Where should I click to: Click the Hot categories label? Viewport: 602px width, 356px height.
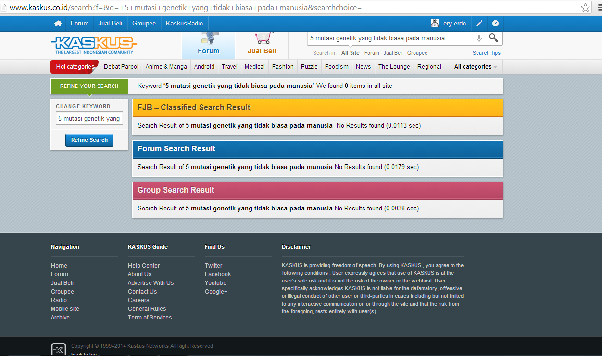75,67
